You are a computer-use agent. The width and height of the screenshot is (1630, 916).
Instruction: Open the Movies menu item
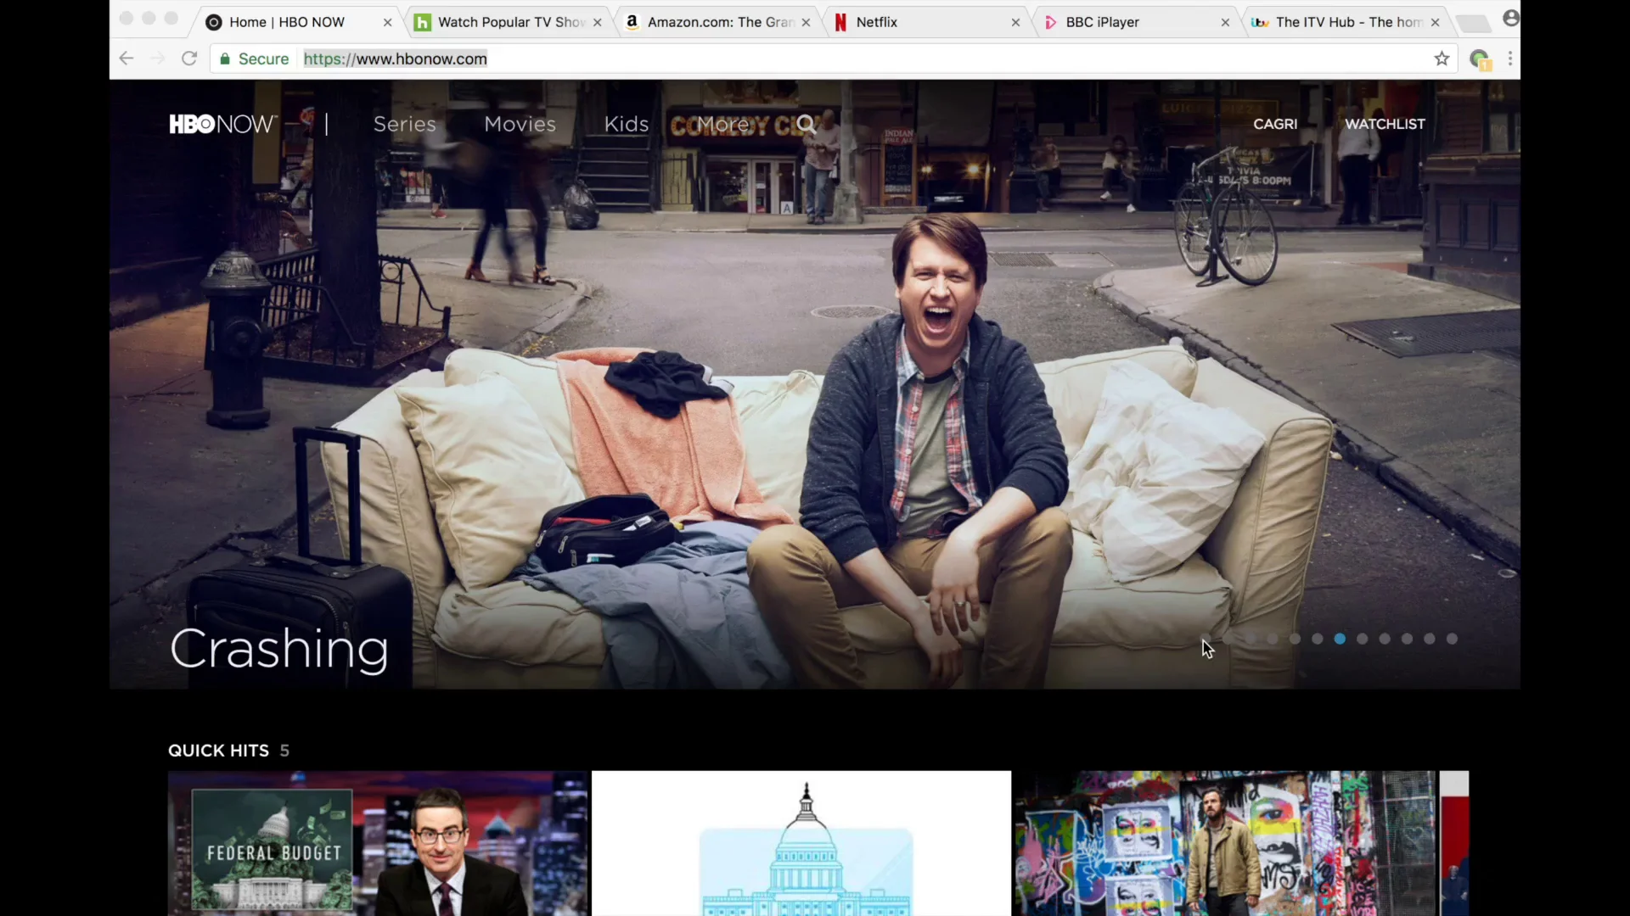click(520, 124)
